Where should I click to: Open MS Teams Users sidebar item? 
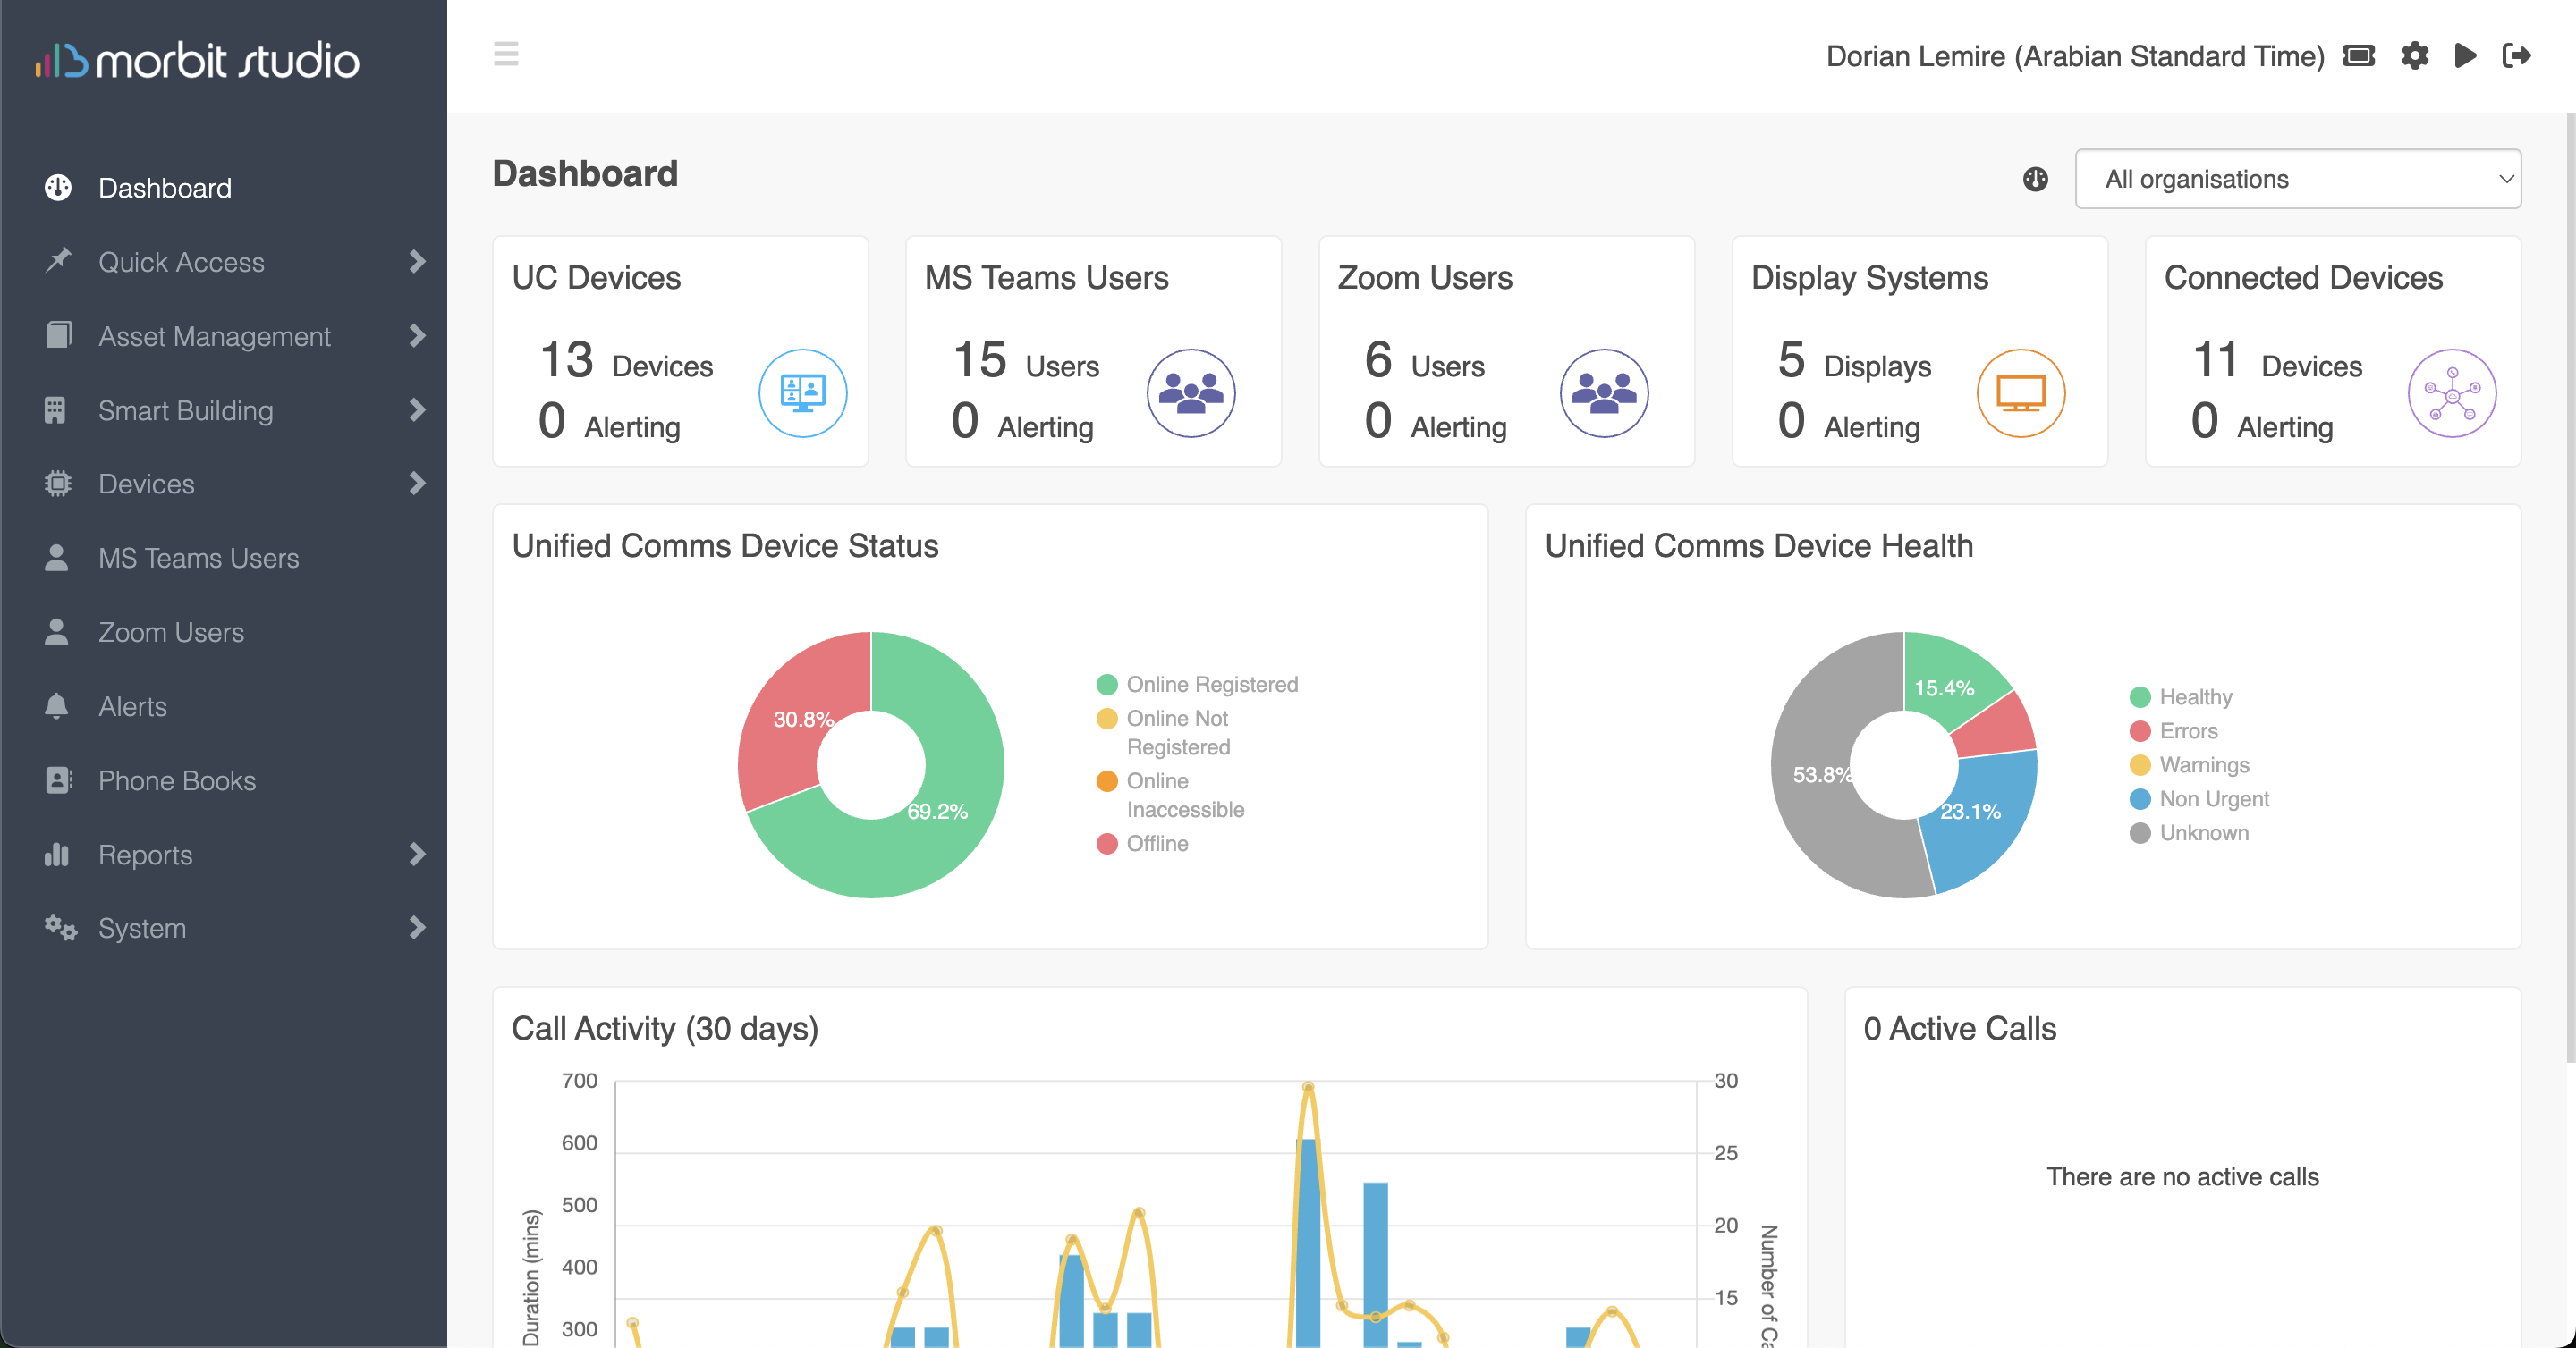[199, 558]
